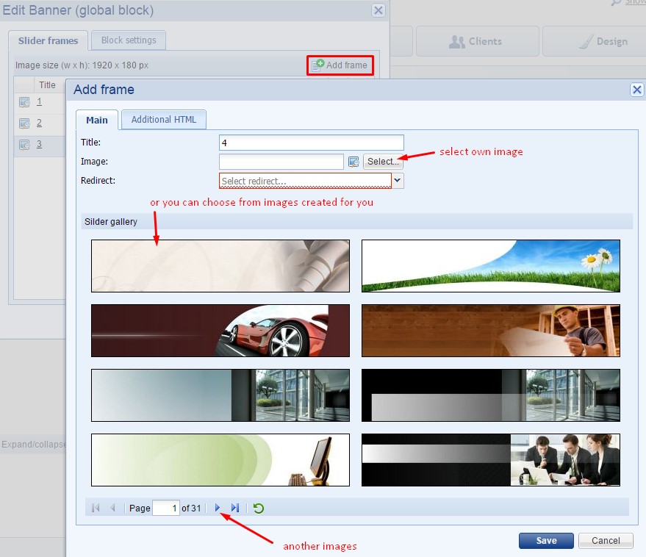
Task: Click the Add frame icon button
Action: pos(340,65)
